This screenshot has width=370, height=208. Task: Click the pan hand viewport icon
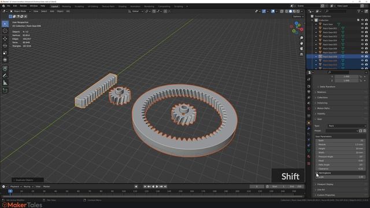pyautogui.click(x=301, y=43)
